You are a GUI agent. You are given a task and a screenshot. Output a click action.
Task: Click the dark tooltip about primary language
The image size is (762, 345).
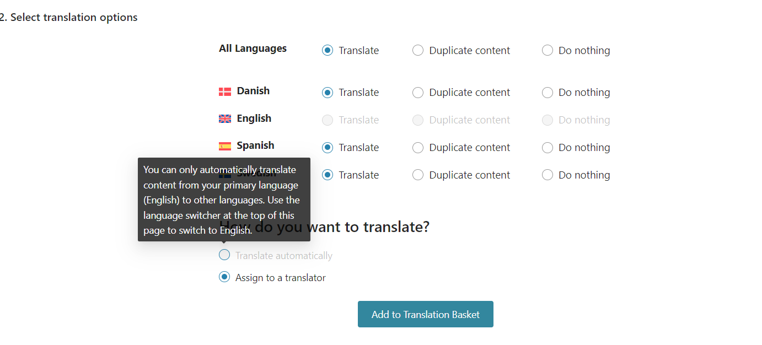223,200
